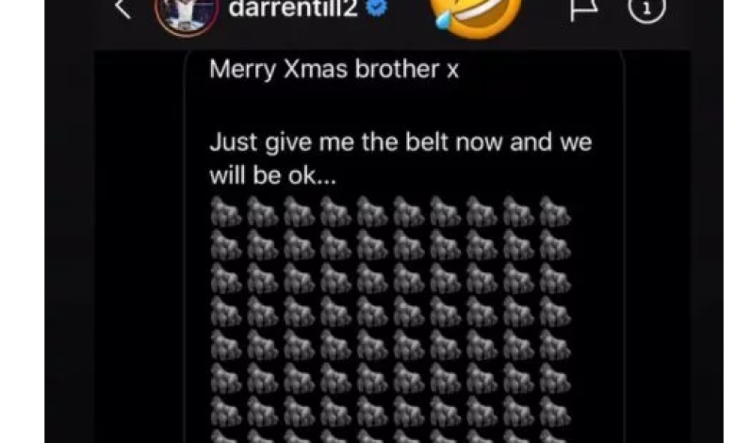Click last gorilla emoji in third row
Image resolution: width=735 pixels, height=443 pixels.
coord(555,278)
